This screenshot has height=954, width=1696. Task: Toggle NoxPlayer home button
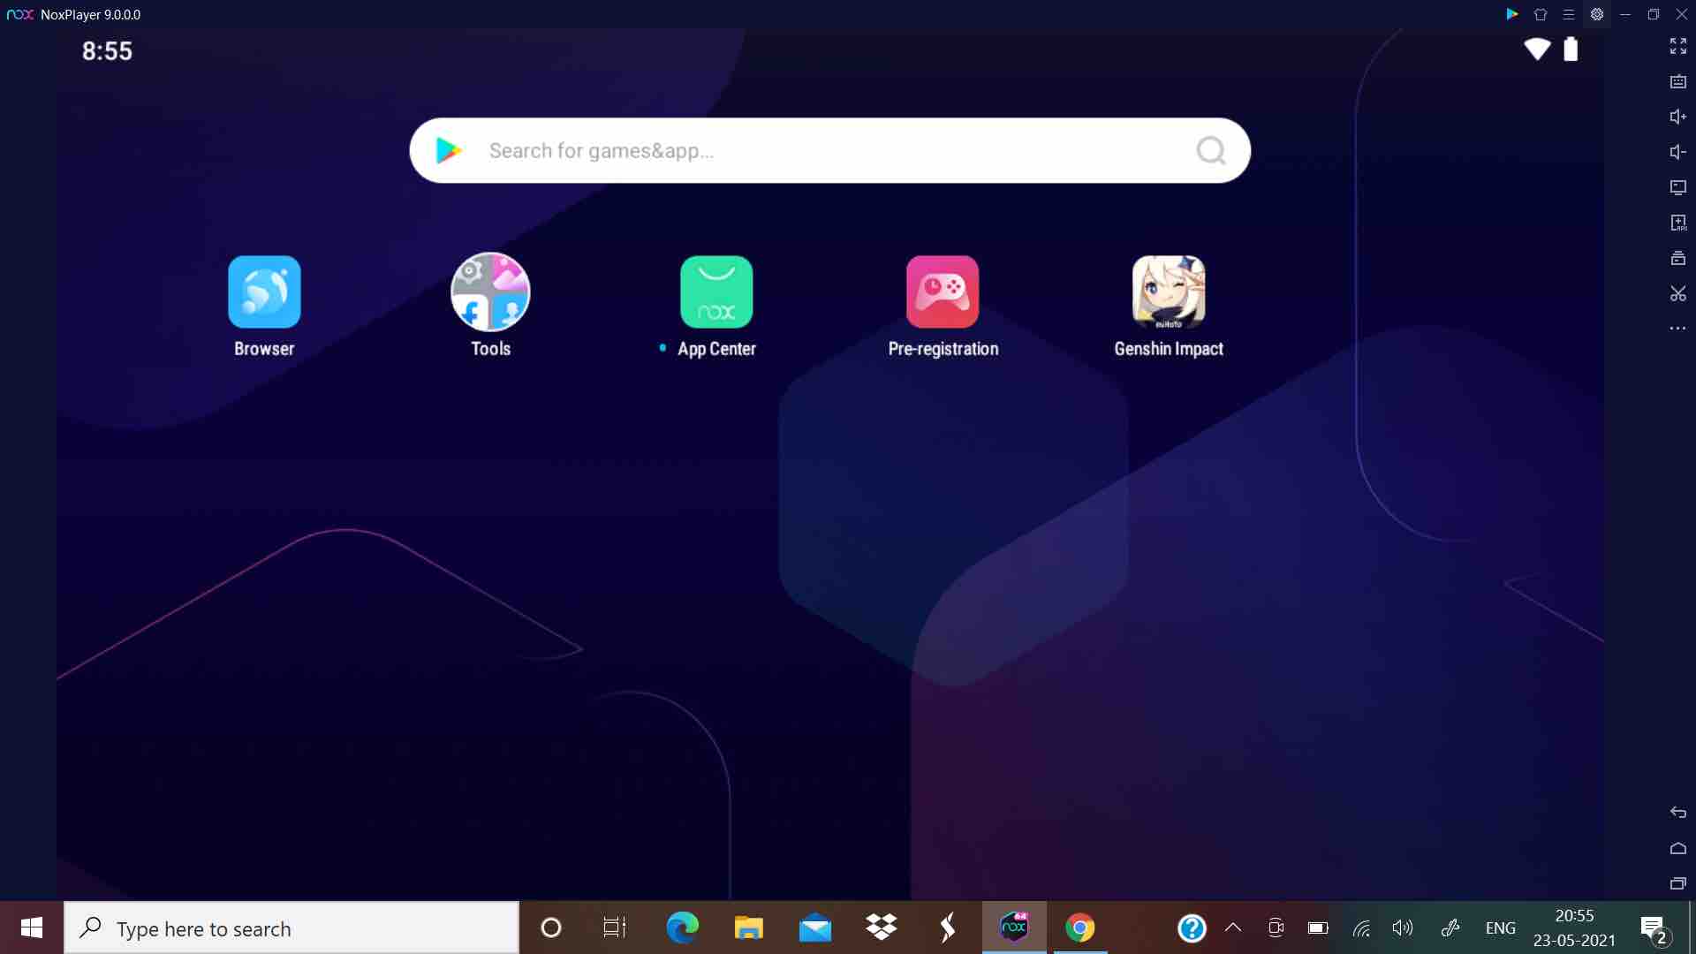1674,848
